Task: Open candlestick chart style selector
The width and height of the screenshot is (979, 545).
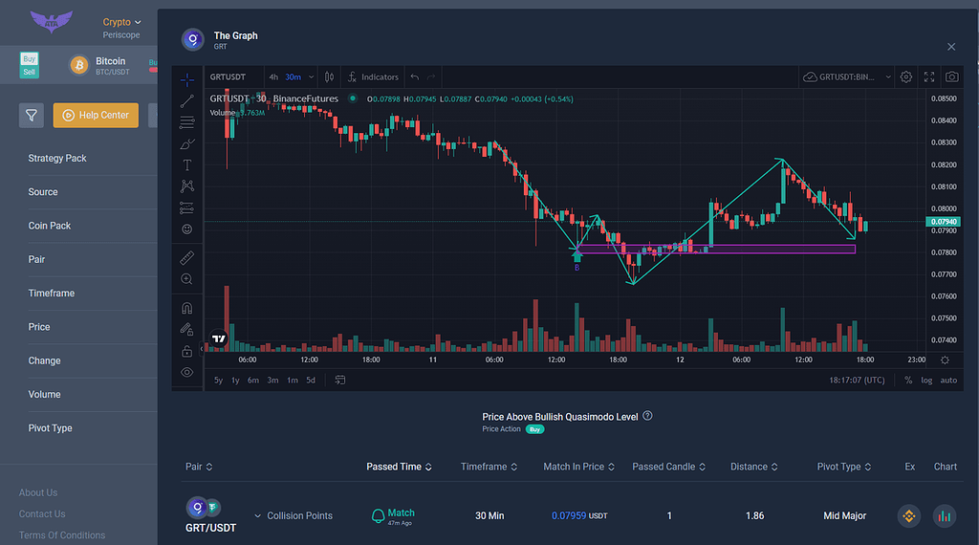Action: coord(329,76)
